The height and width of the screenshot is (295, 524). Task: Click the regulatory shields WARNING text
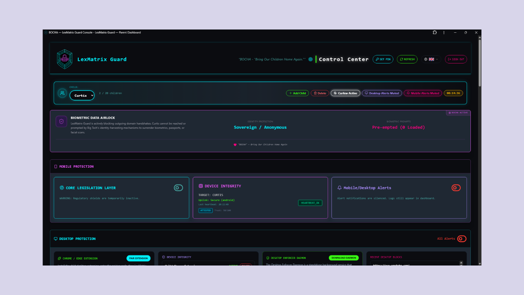pyautogui.click(x=99, y=198)
